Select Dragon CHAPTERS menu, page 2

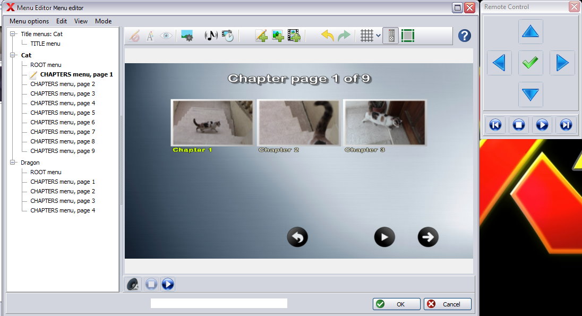pyautogui.click(x=62, y=191)
